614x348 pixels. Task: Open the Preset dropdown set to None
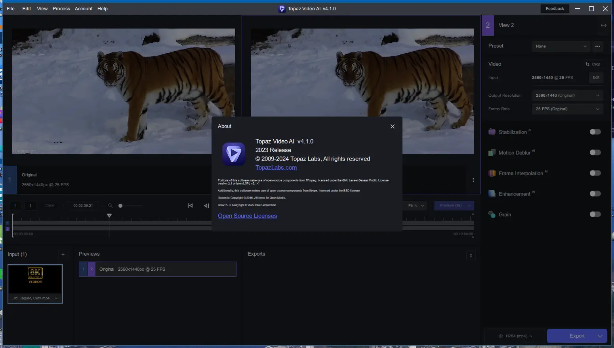[x=561, y=46]
